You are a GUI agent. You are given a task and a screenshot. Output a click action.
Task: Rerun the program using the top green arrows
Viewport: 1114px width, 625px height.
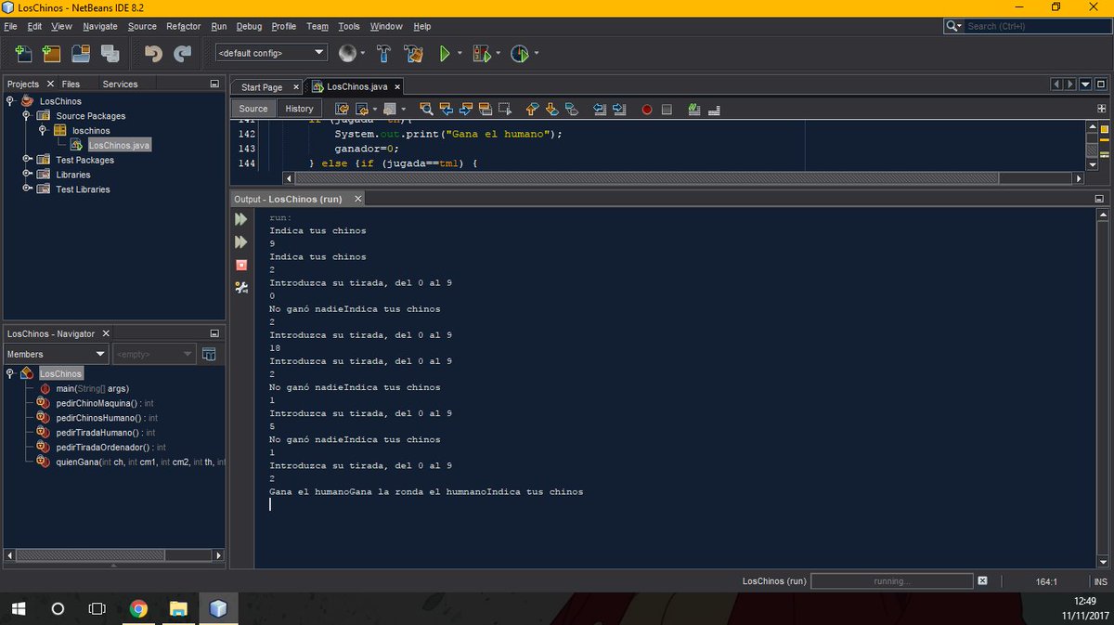point(241,219)
